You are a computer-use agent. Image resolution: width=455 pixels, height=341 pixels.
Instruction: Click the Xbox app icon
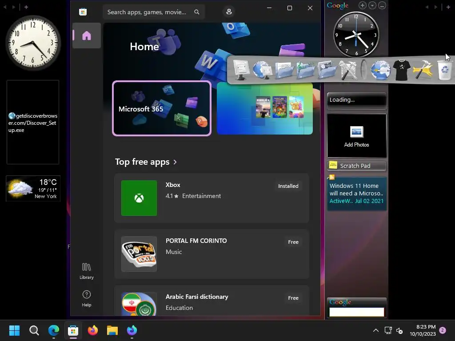point(139,198)
